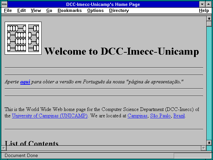
Task: Follow the 'aqui' Portuguese version link
Action: (x=25, y=82)
